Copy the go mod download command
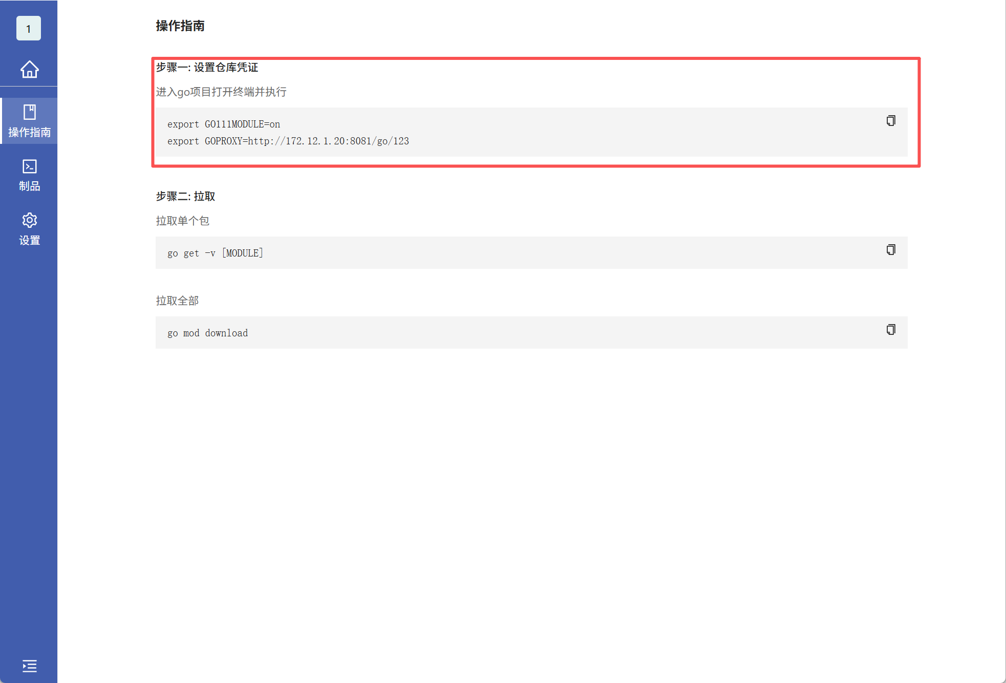 [891, 330]
